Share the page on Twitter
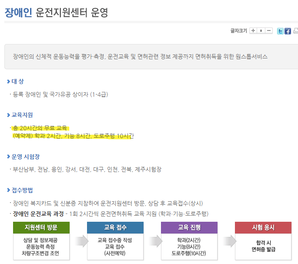Image resolution: width=298 pixels, height=264 pixels. 280,31
